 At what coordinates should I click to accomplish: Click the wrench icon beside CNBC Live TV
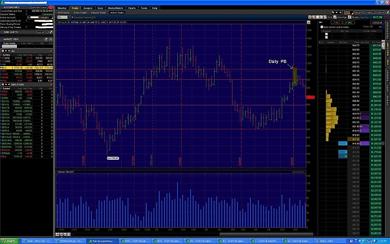[x=51, y=32]
